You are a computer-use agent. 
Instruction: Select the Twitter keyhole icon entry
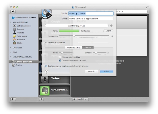point(45,79)
